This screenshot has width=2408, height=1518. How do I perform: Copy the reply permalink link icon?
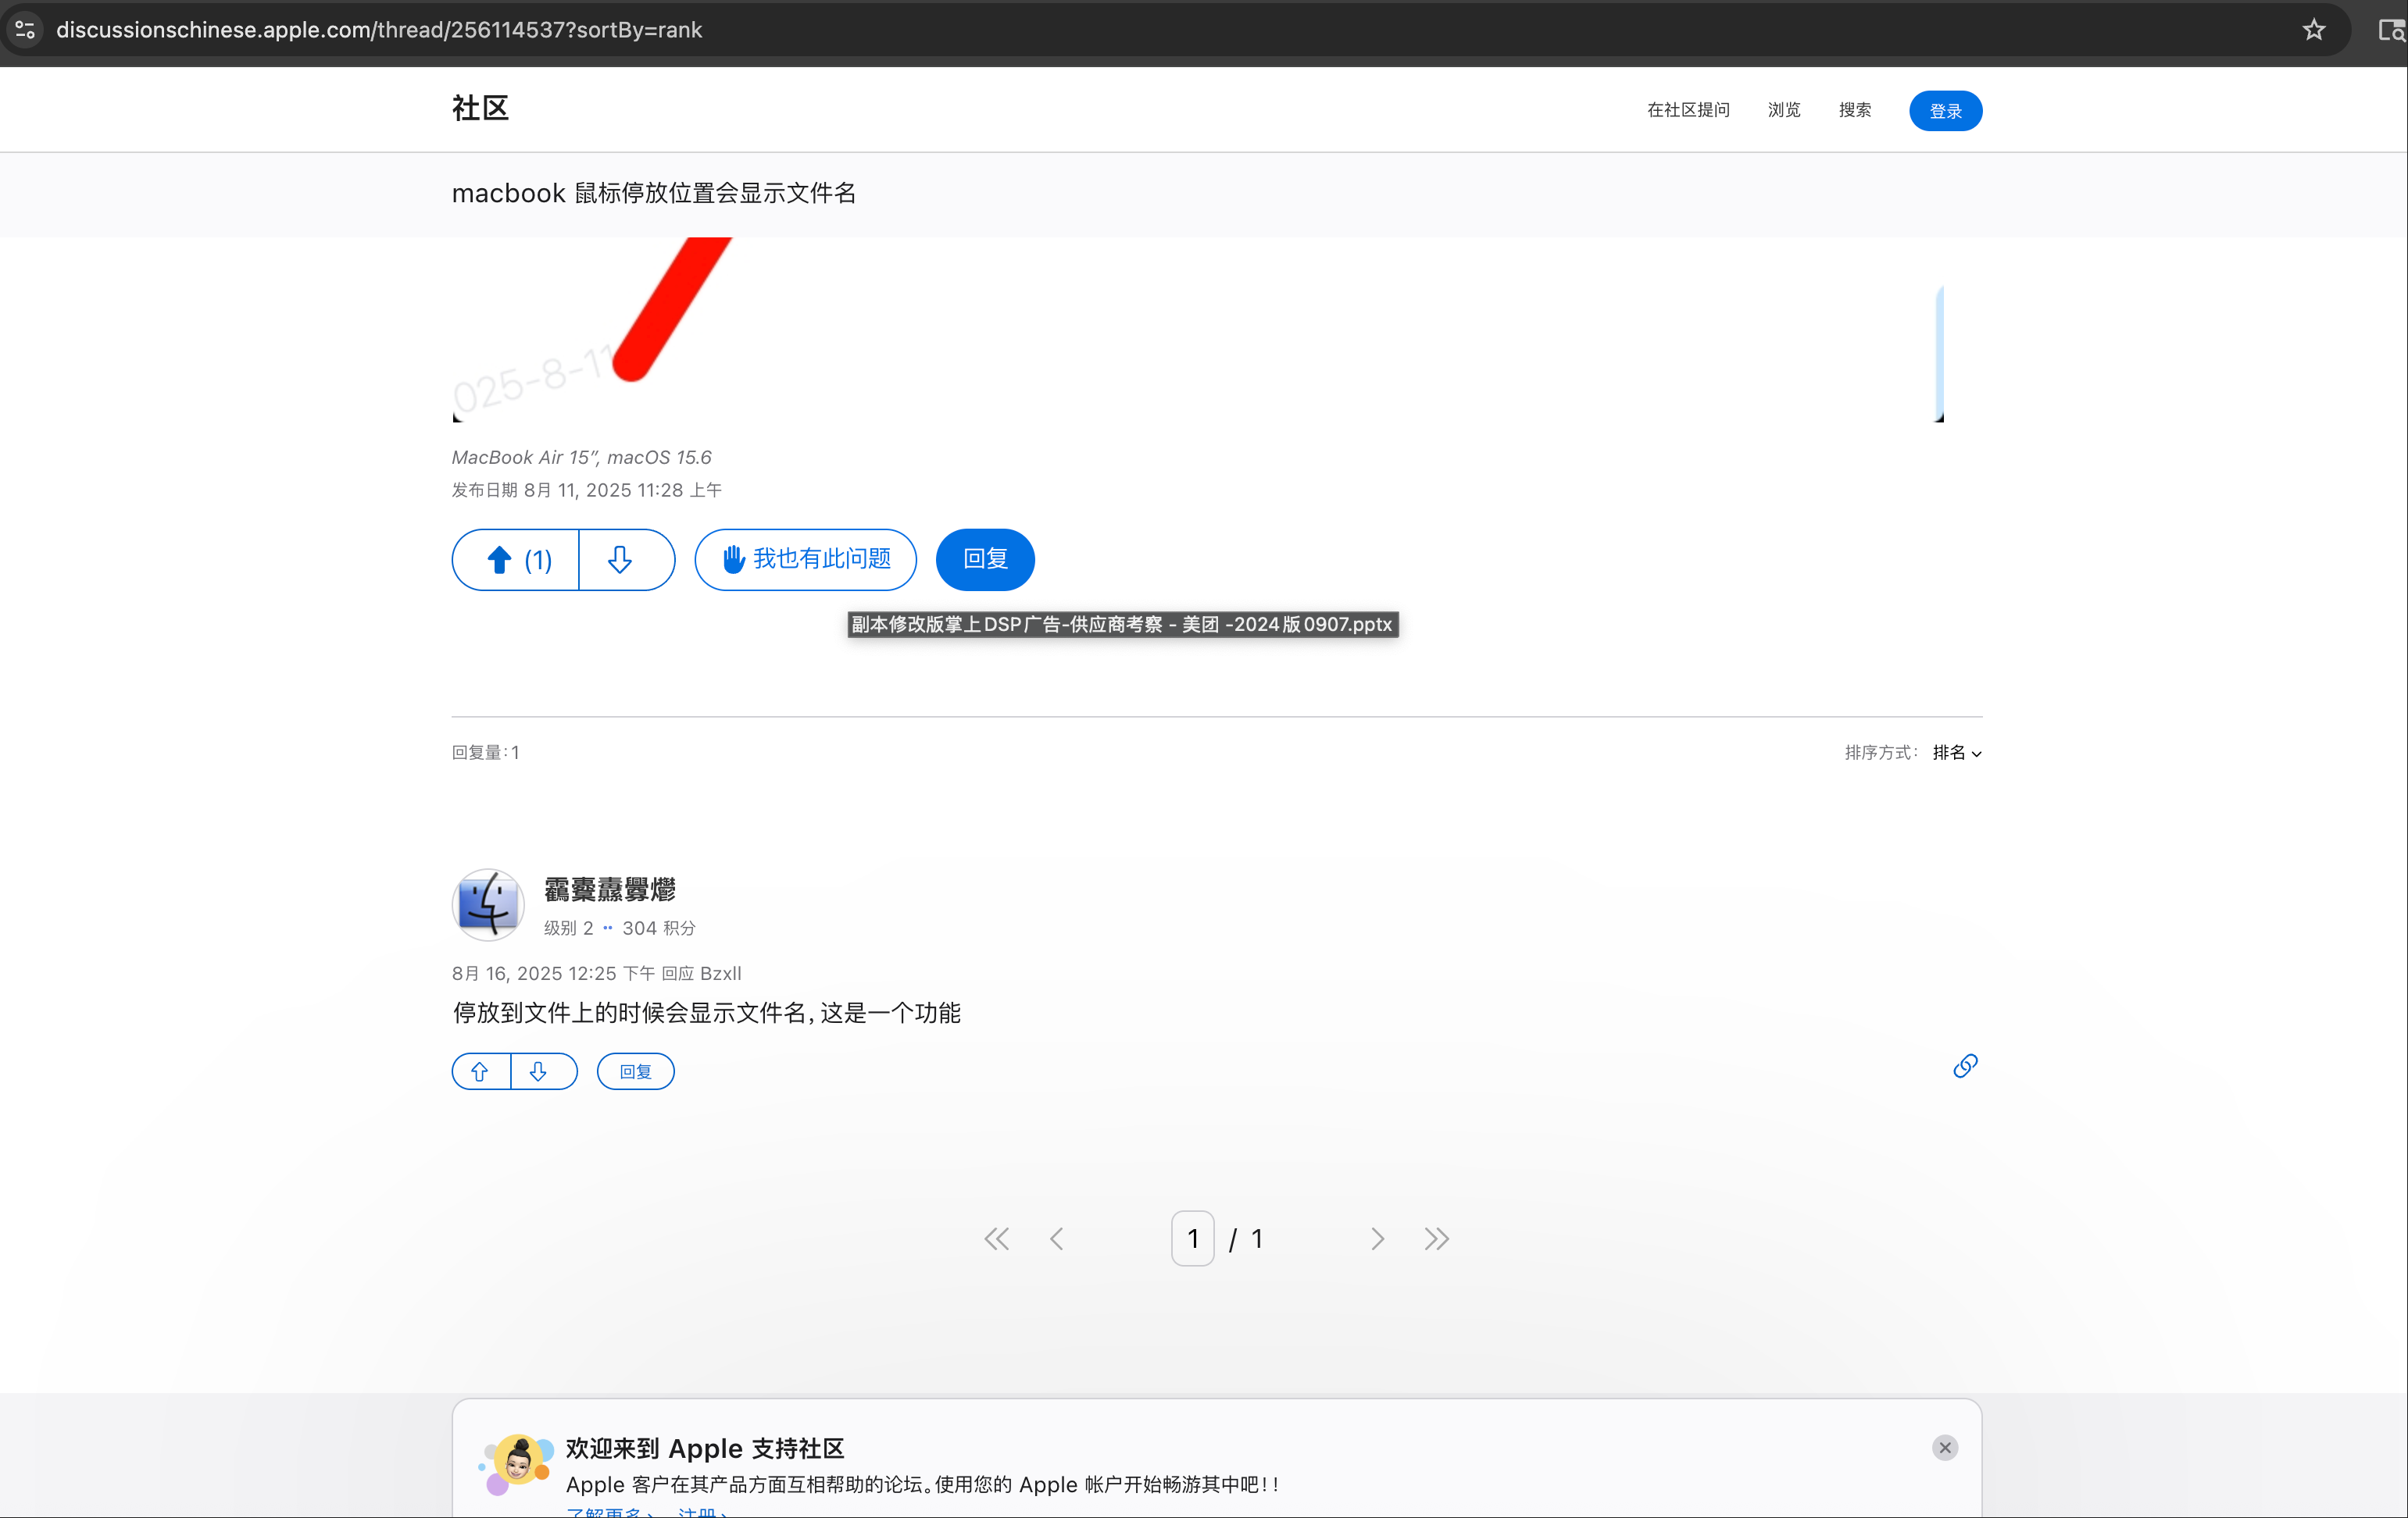click(1964, 1067)
